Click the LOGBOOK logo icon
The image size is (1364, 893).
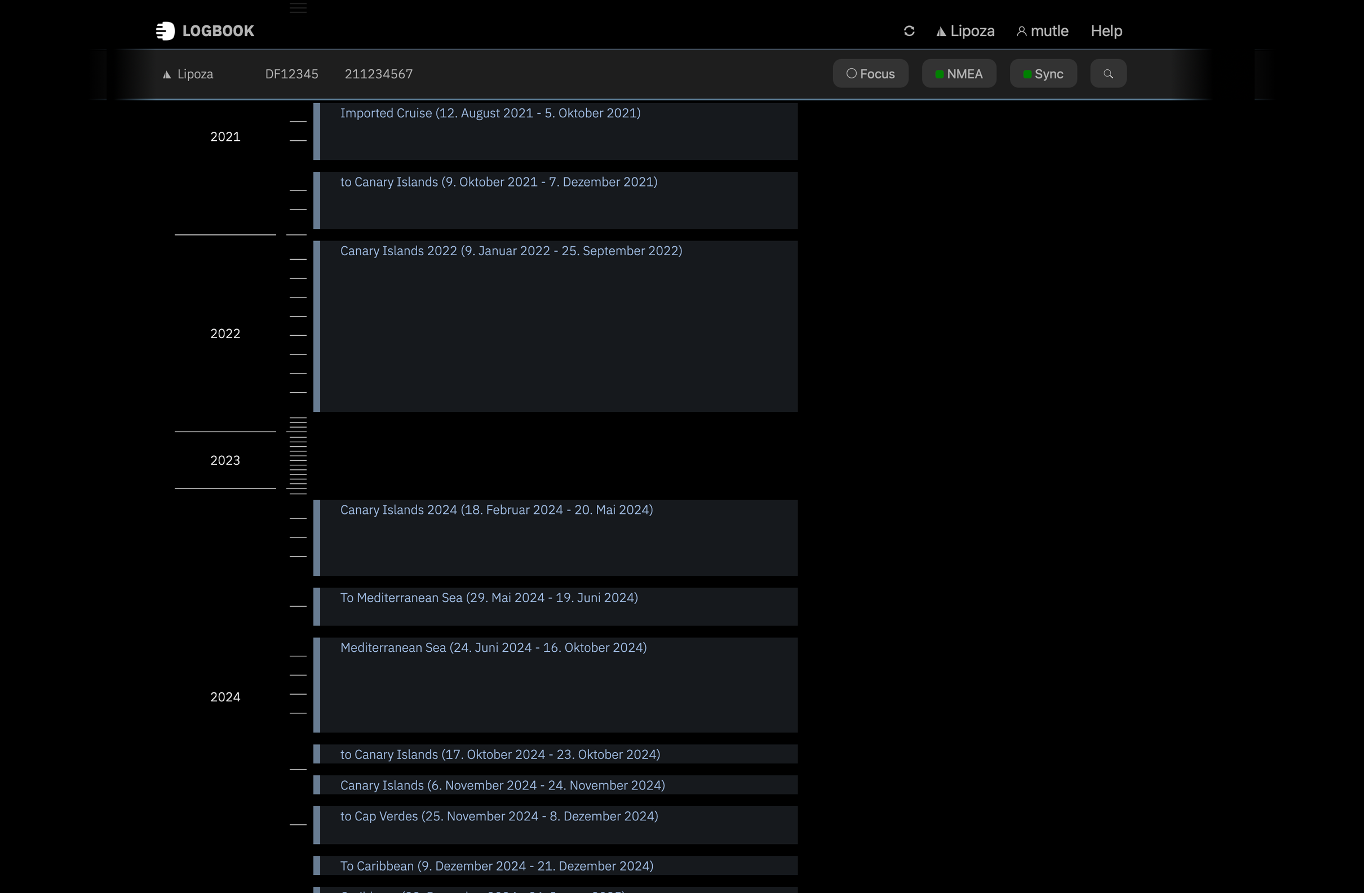[x=166, y=31]
